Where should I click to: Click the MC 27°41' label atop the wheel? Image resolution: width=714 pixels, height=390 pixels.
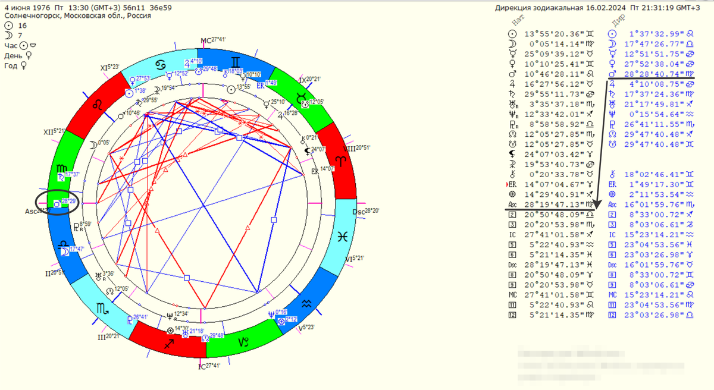click(x=213, y=40)
